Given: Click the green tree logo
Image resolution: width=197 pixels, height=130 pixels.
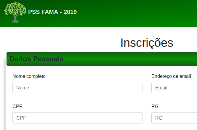Looking at the screenshot, I should pos(15,12).
